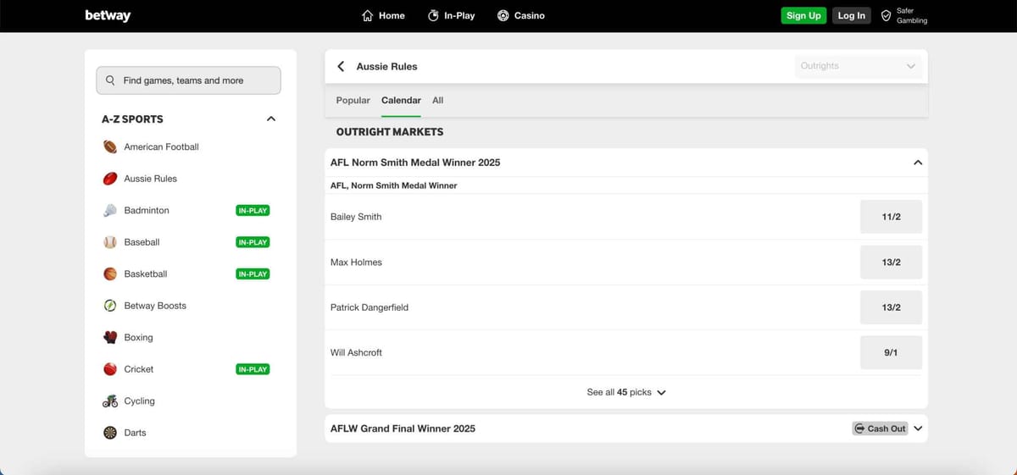Click the Cycling bike icon
The height and width of the screenshot is (475, 1017).
pyautogui.click(x=110, y=400)
